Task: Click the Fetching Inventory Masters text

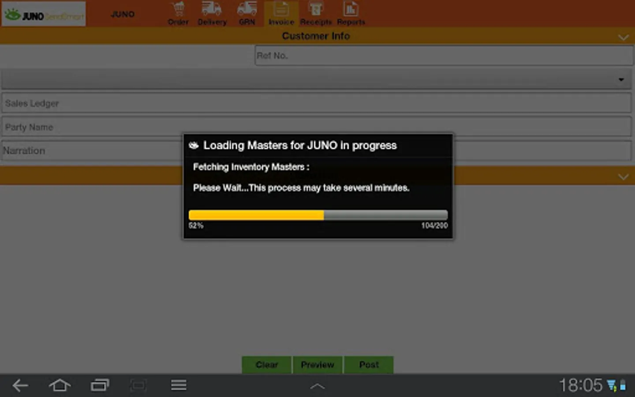Action: 251,167
